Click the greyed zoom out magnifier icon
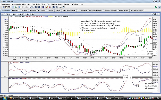 click(22, 7)
